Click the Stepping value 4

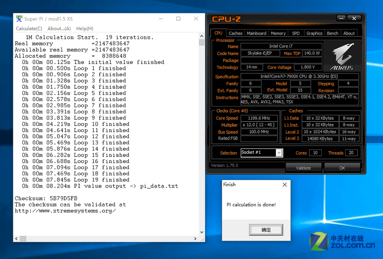348,83
